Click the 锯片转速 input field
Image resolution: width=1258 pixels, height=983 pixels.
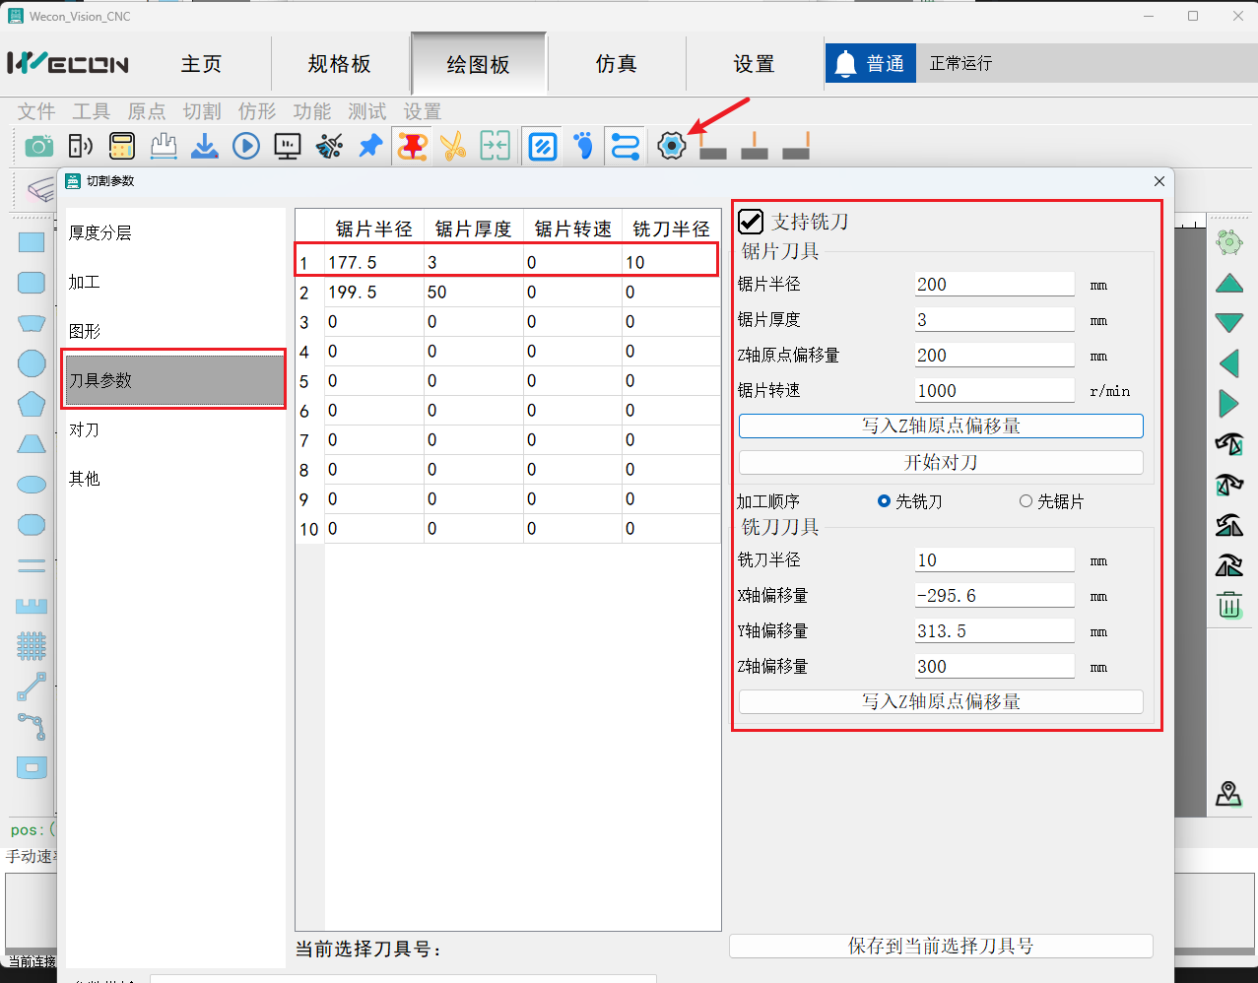[x=994, y=391]
